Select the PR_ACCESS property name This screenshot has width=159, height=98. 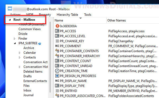[x=68, y=31]
